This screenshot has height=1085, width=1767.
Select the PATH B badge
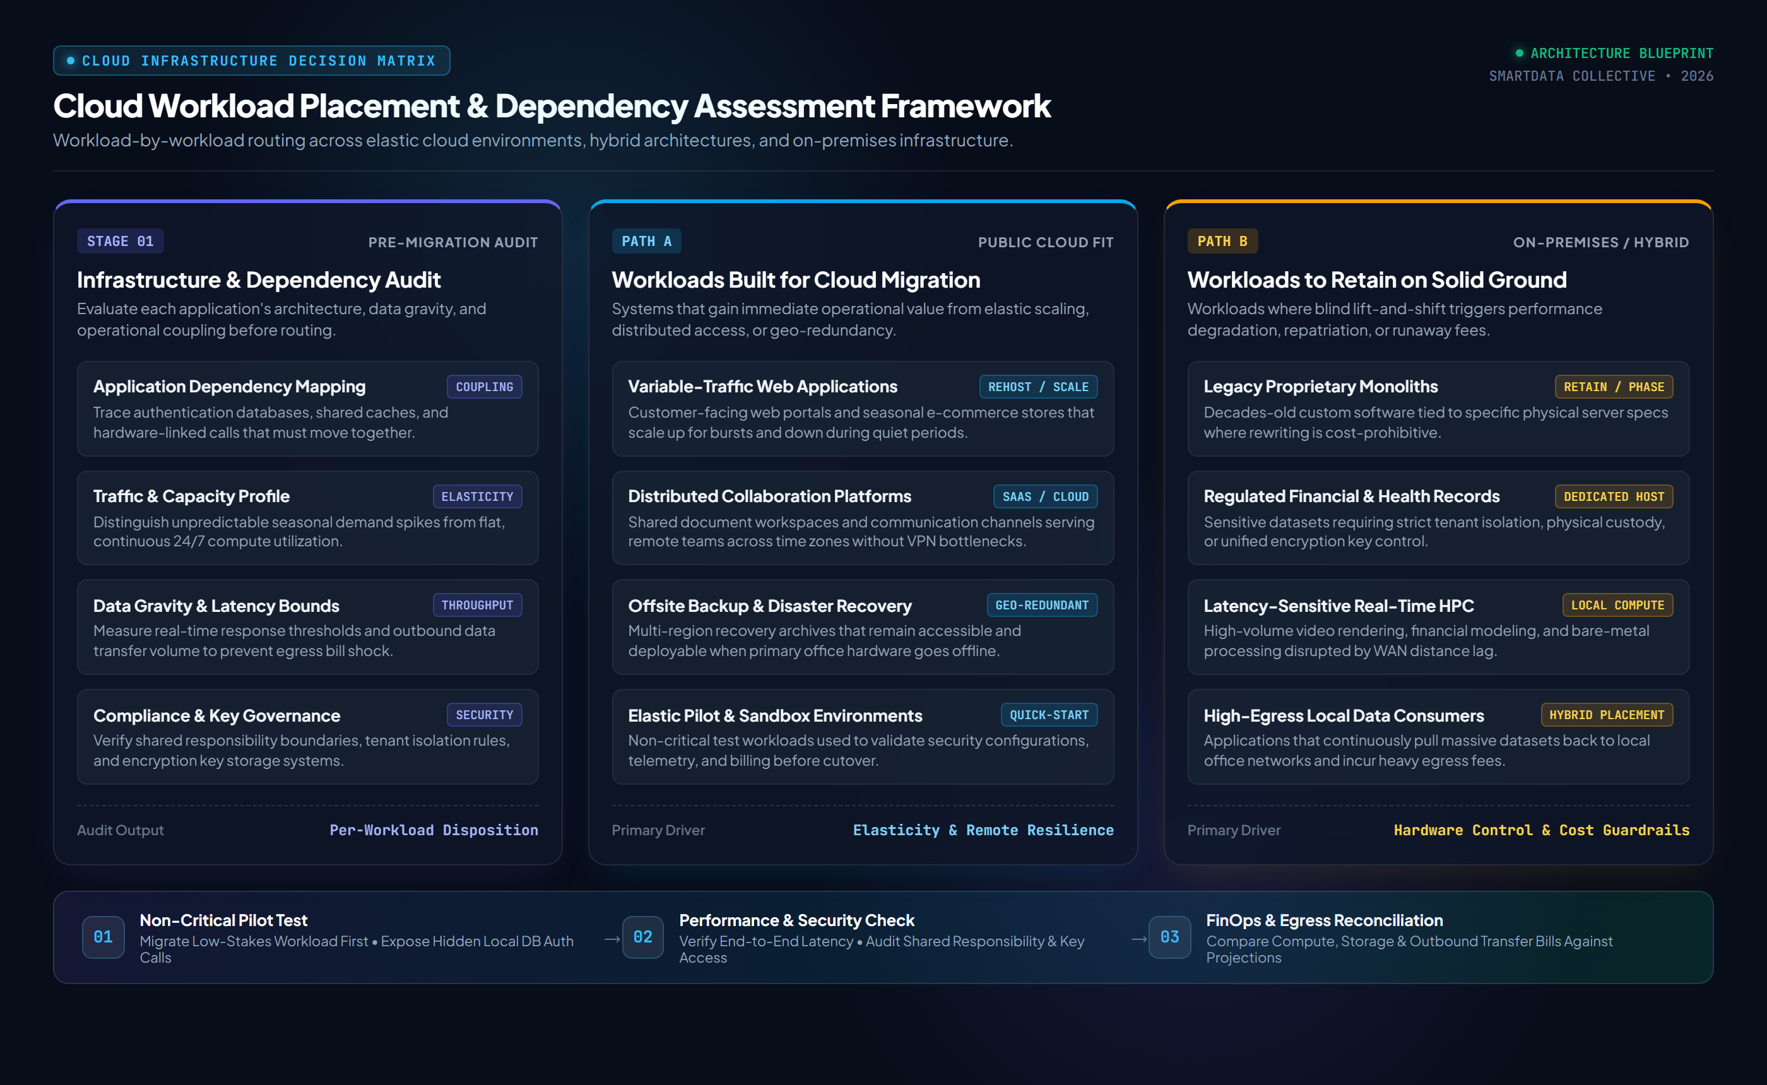(1222, 241)
